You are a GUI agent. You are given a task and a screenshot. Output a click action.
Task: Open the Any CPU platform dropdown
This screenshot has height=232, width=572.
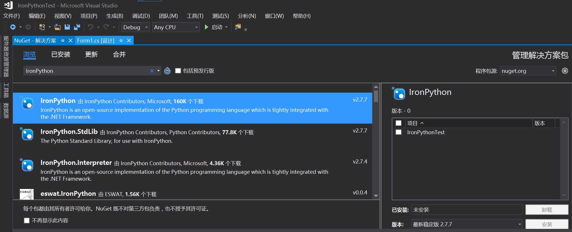click(x=176, y=27)
